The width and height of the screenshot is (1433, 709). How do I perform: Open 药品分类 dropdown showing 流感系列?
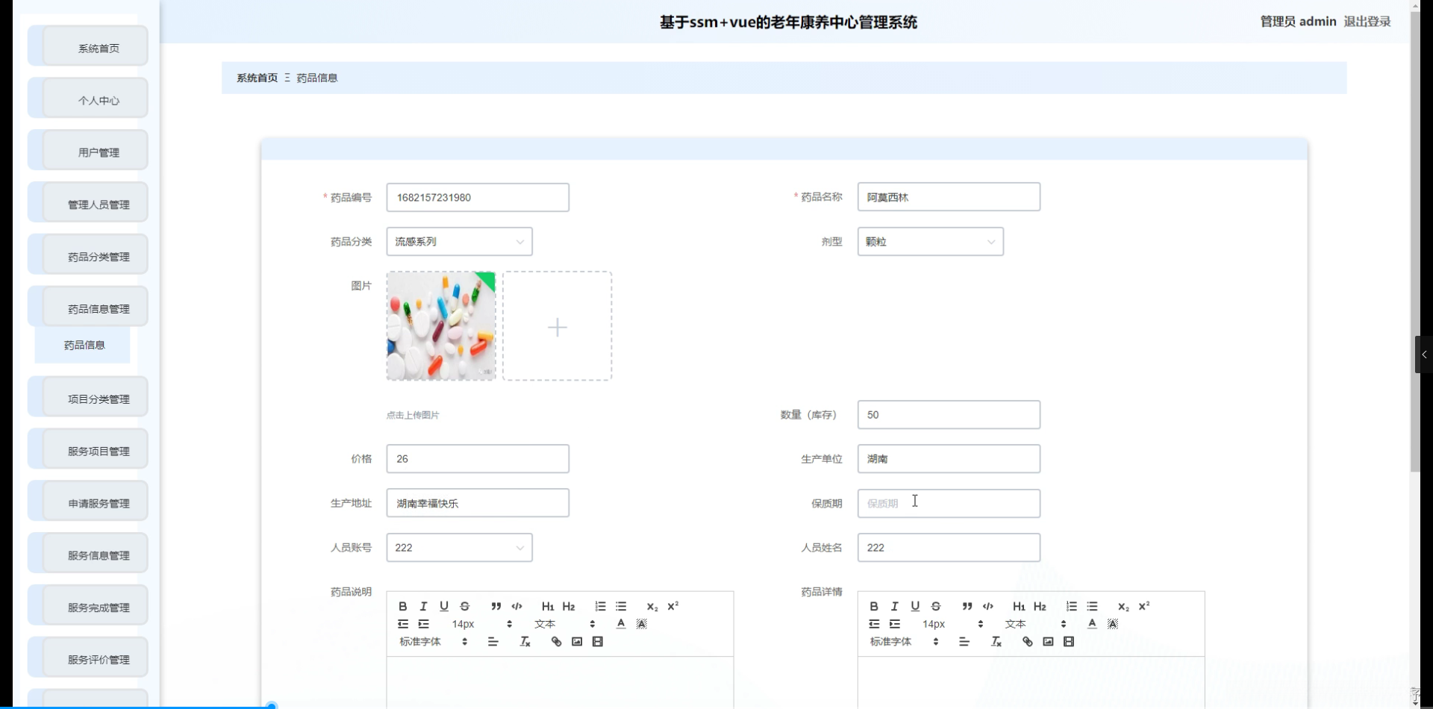click(459, 242)
